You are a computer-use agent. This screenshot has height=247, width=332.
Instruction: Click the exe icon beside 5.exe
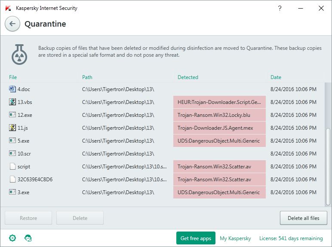[12, 140]
